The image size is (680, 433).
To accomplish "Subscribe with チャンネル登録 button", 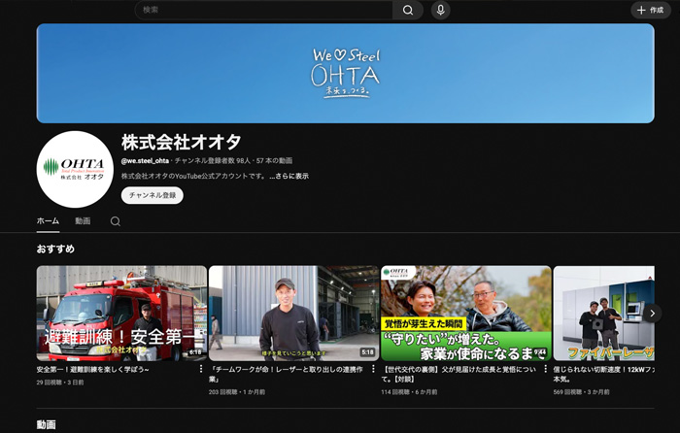I will click(x=153, y=195).
